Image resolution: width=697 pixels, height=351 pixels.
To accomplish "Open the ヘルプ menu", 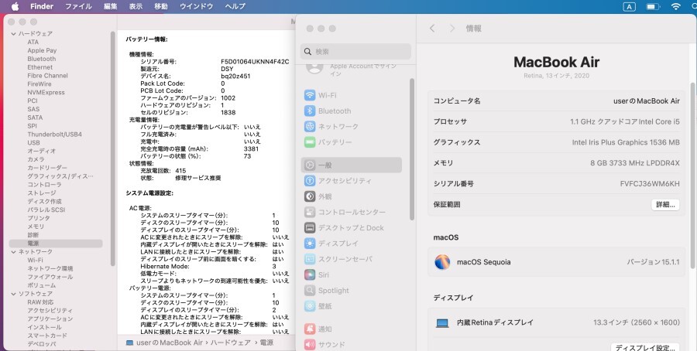I will (235, 6).
